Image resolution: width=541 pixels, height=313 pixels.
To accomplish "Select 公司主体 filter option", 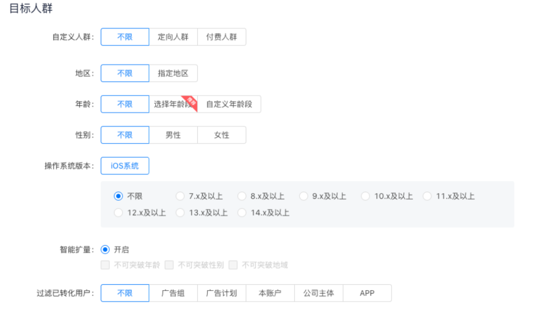I will click(x=319, y=293).
